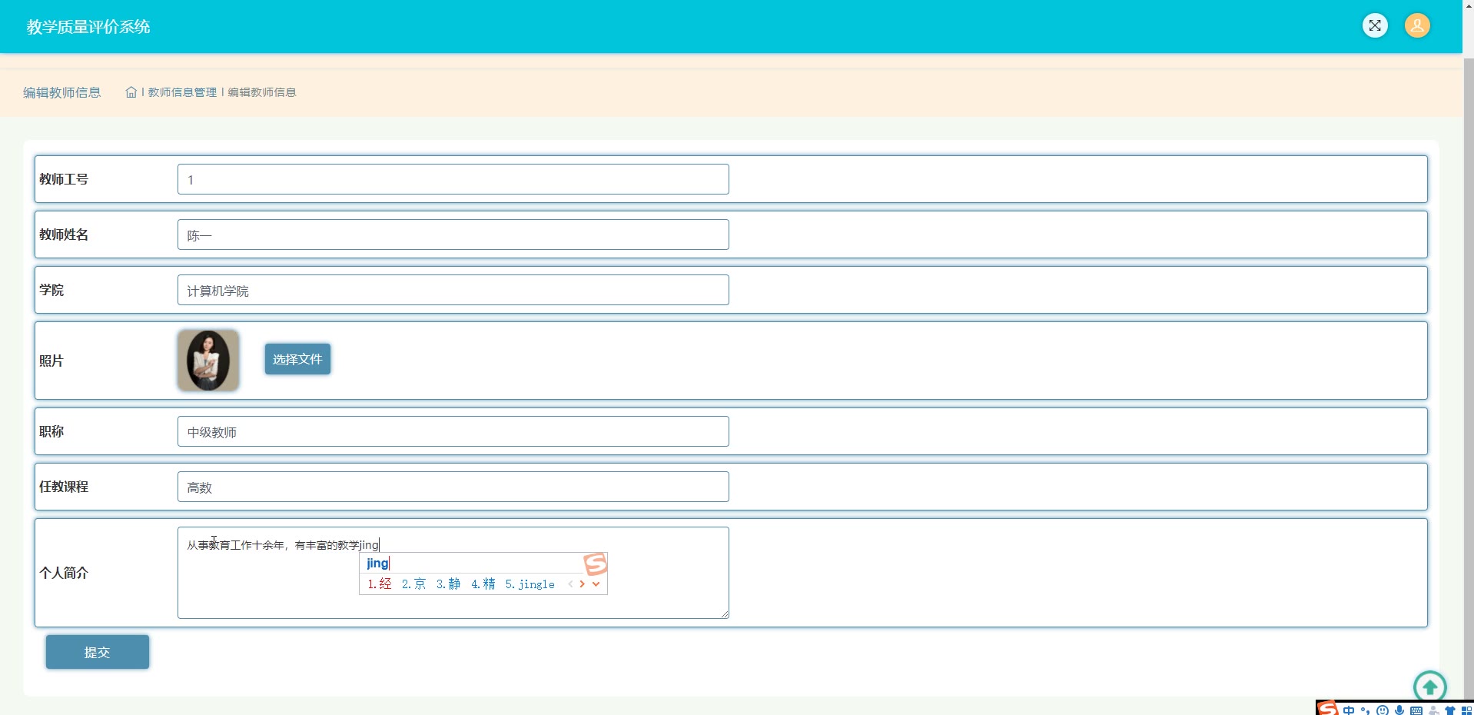Click the 个人简介 label
1474x715 pixels.
pyautogui.click(x=64, y=573)
